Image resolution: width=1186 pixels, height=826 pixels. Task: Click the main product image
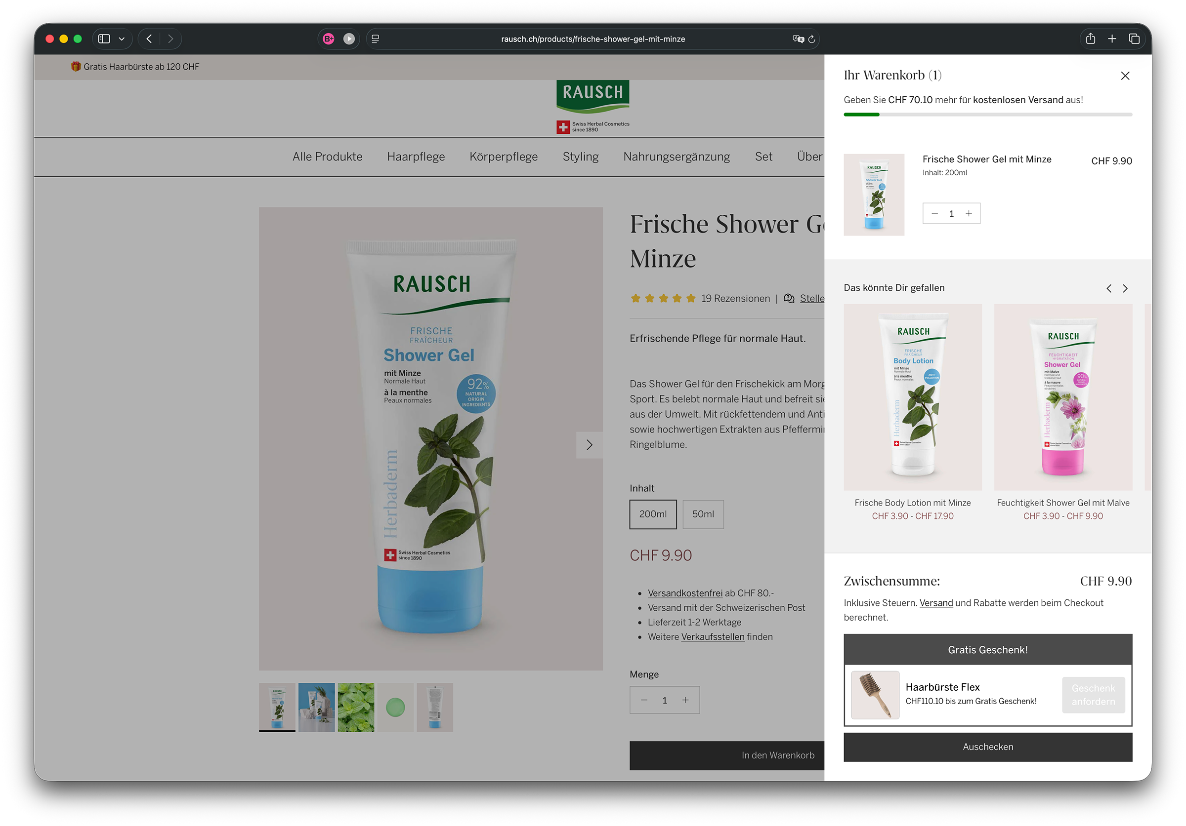(431, 438)
